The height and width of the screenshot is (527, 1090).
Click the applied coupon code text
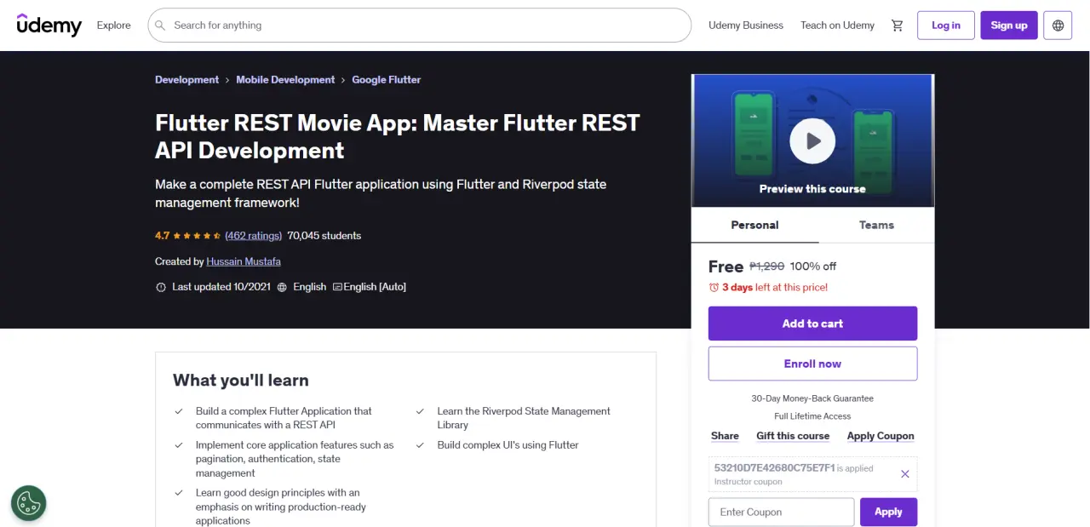coord(774,468)
